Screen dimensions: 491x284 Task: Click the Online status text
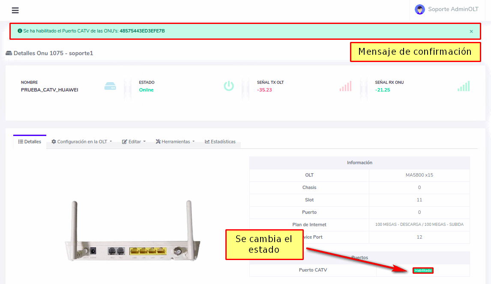pos(146,90)
